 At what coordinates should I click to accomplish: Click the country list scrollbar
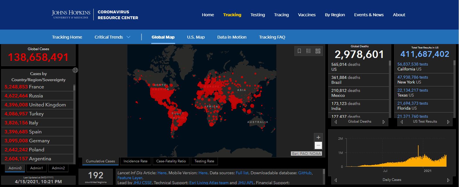(x=74, y=122)
